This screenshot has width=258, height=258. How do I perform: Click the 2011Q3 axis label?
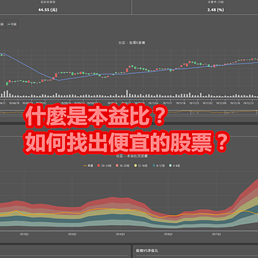[24, 234]
